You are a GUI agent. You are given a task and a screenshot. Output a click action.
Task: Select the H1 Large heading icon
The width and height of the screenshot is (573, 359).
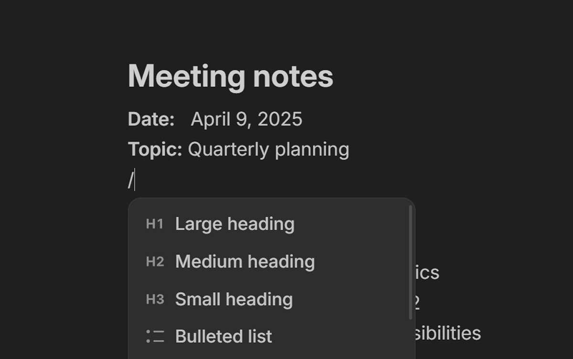[155, 223]
